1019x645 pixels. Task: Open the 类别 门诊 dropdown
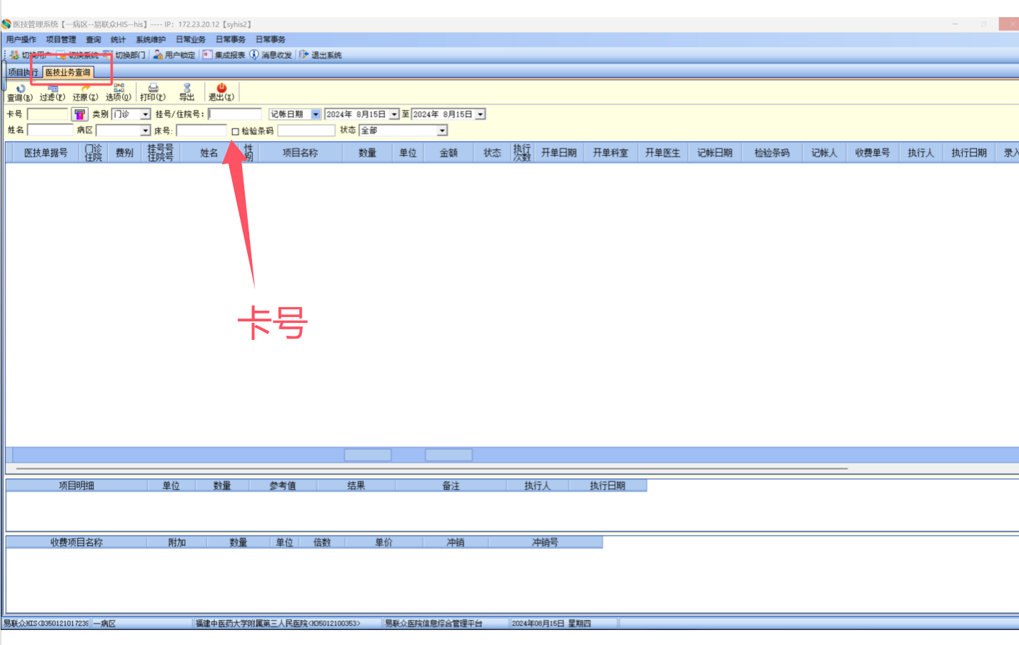pyautogui.click(x=146, y=114)
